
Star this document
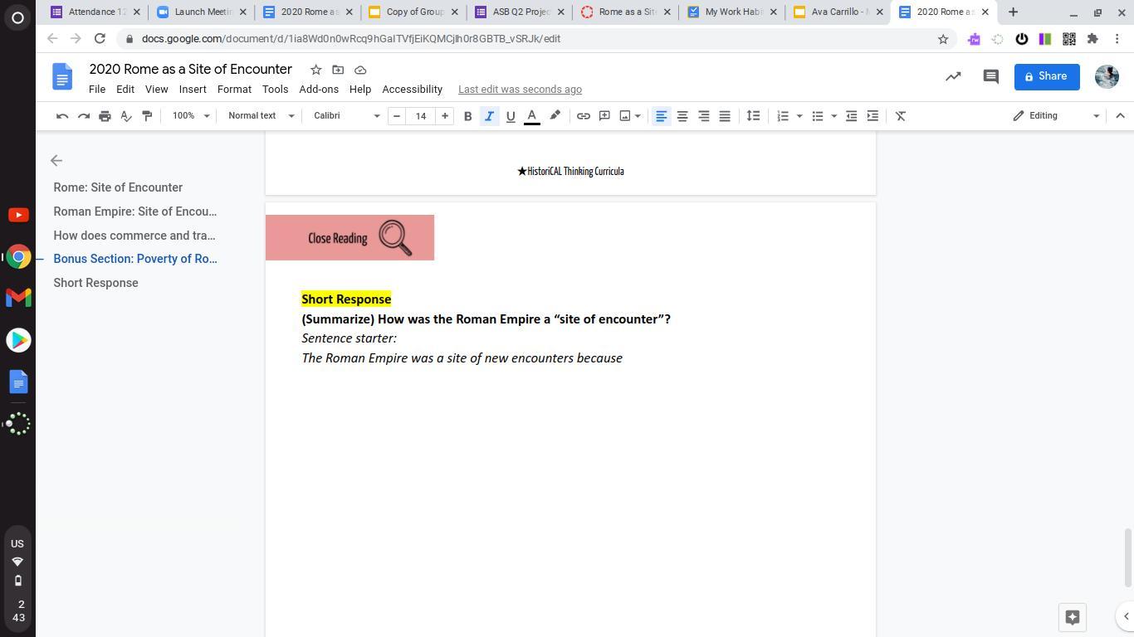click(x=315, y=70)
